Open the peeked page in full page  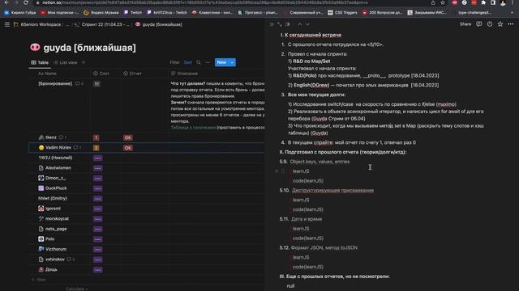(280, 24)
